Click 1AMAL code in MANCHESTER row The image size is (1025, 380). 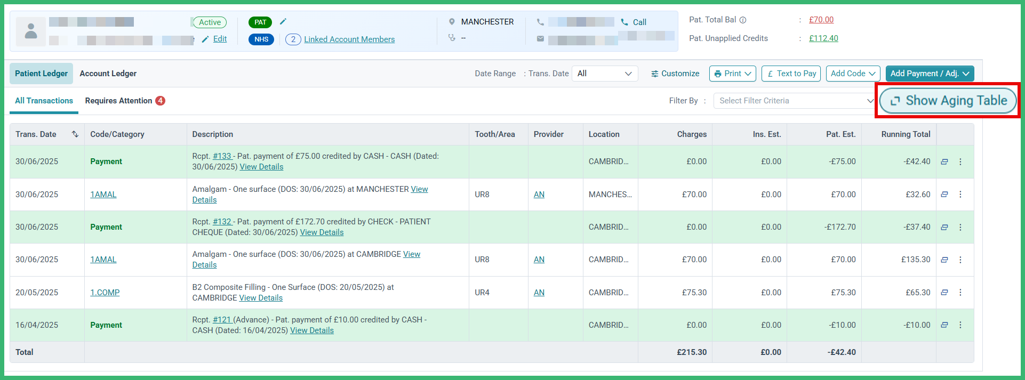(103, 195)
